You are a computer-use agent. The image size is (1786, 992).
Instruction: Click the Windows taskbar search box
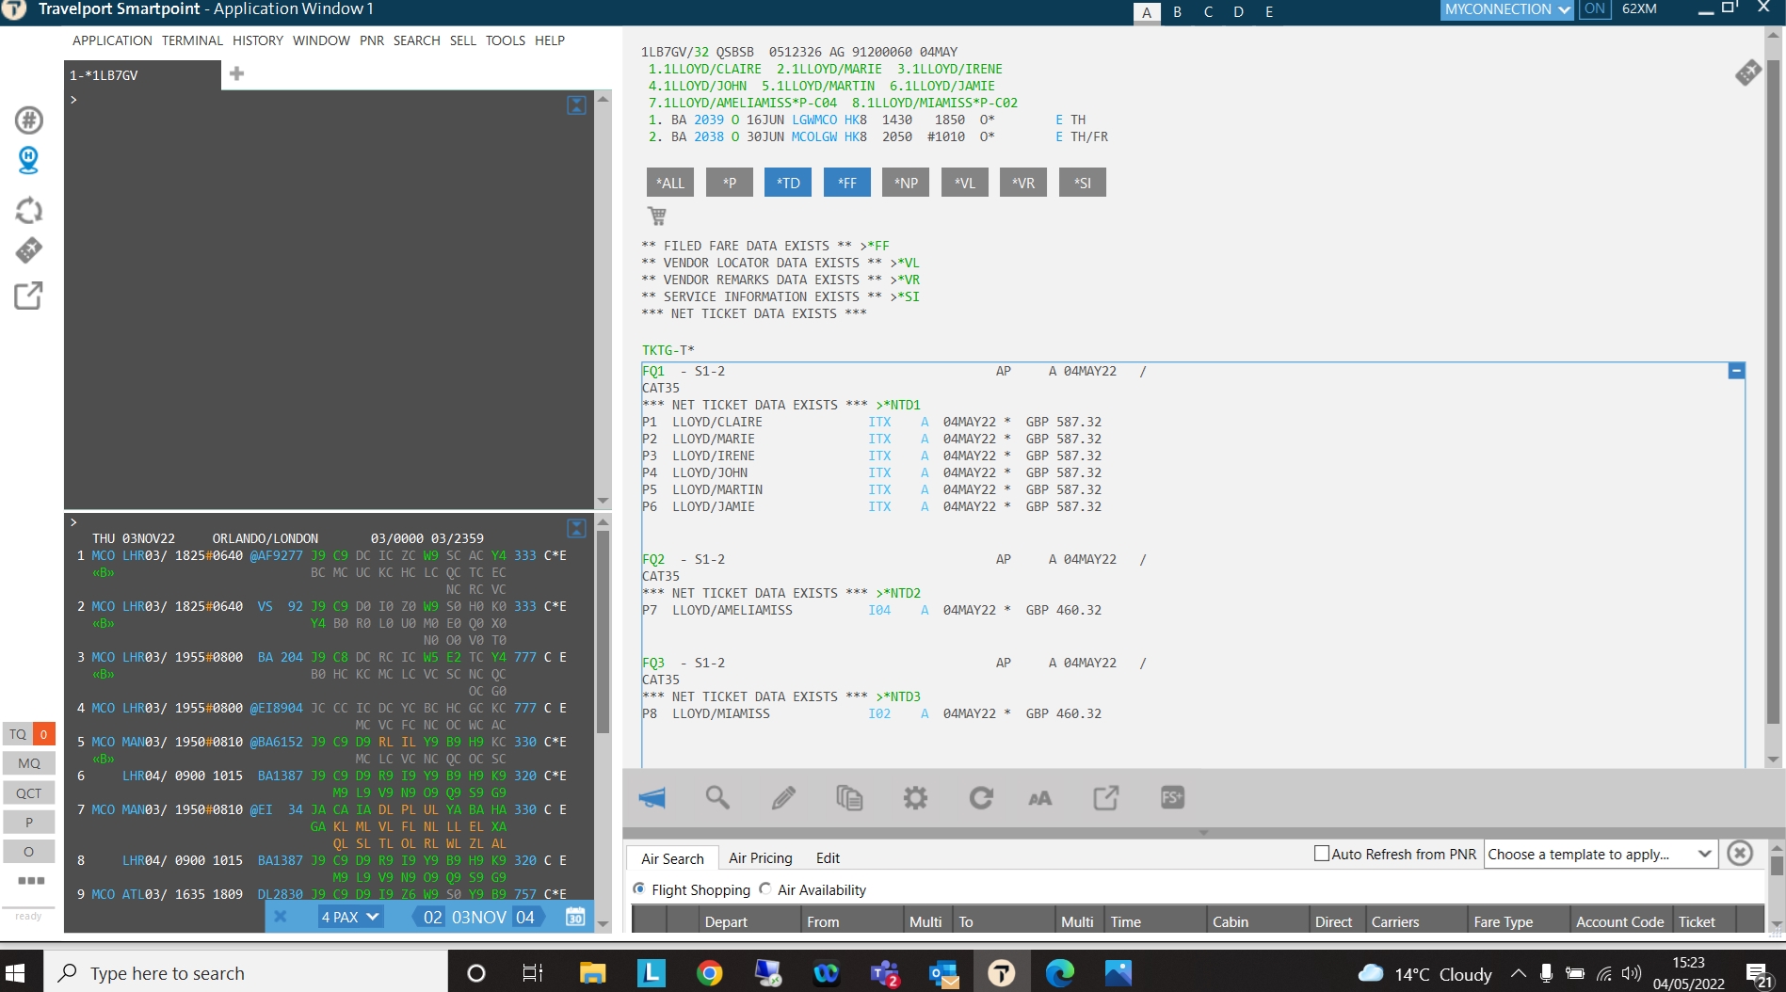[x=245, y=973]
